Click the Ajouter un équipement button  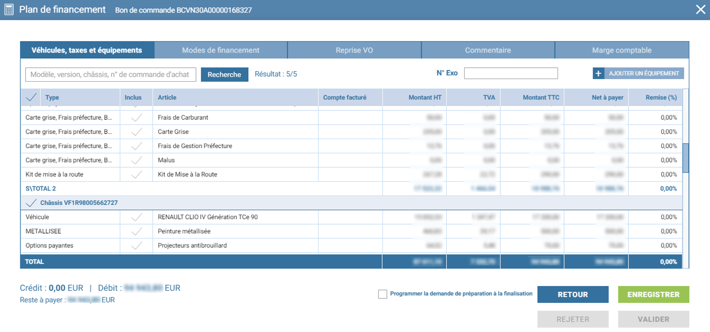tap(638, 74)
